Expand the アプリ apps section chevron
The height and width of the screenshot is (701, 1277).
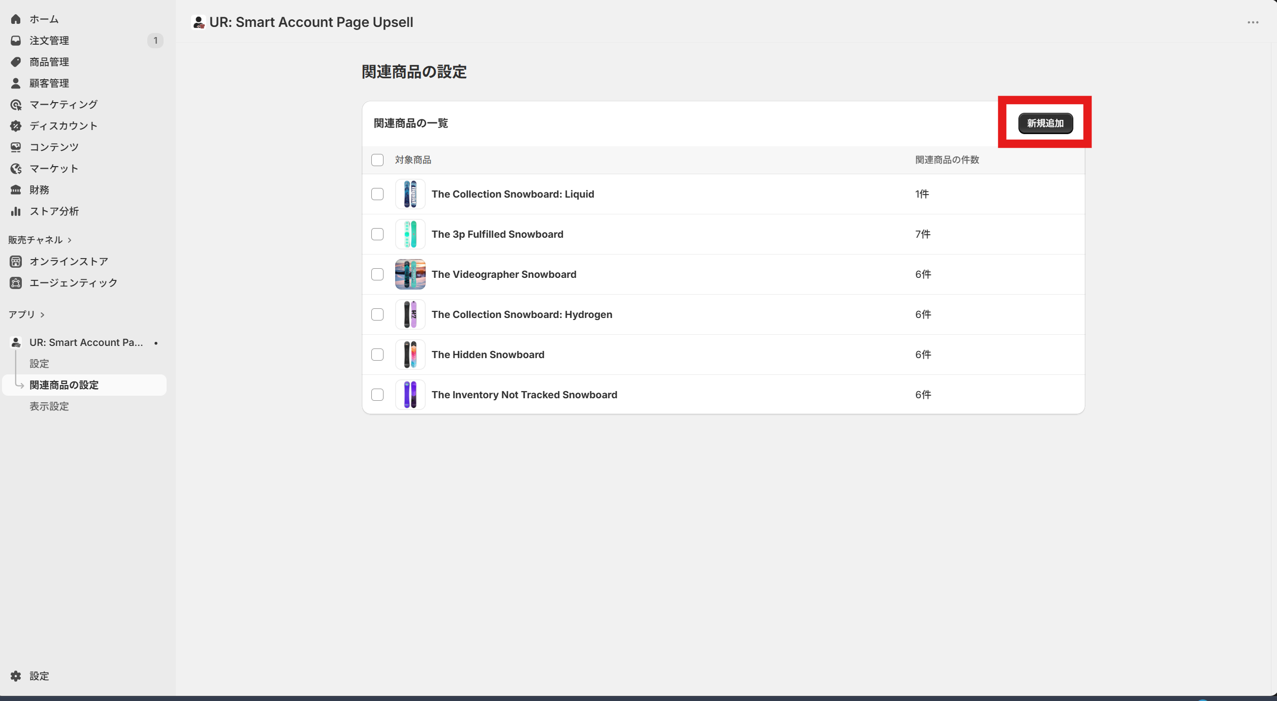[x=42, y=315]
